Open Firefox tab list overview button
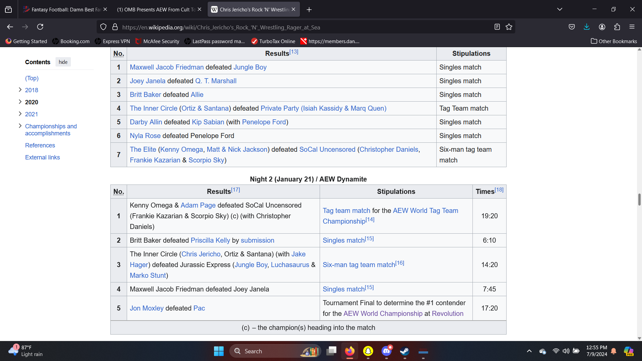The height and width of the screenshot is (361, 642). click(8, 9)
